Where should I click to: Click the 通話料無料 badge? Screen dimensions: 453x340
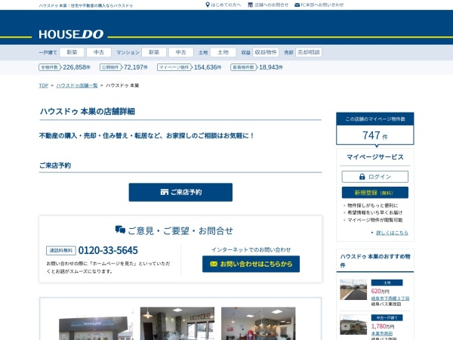coord(61,250)
